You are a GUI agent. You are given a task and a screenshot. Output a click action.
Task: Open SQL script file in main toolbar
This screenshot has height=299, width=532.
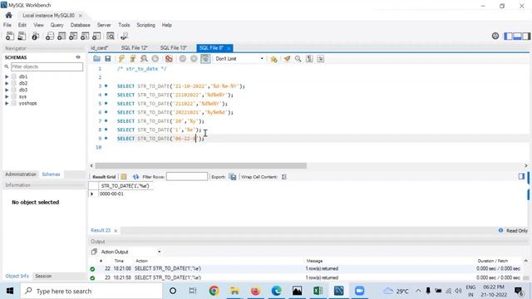tap(22, 36)
